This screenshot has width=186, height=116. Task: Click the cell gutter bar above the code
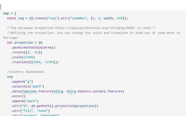(1, 7)
